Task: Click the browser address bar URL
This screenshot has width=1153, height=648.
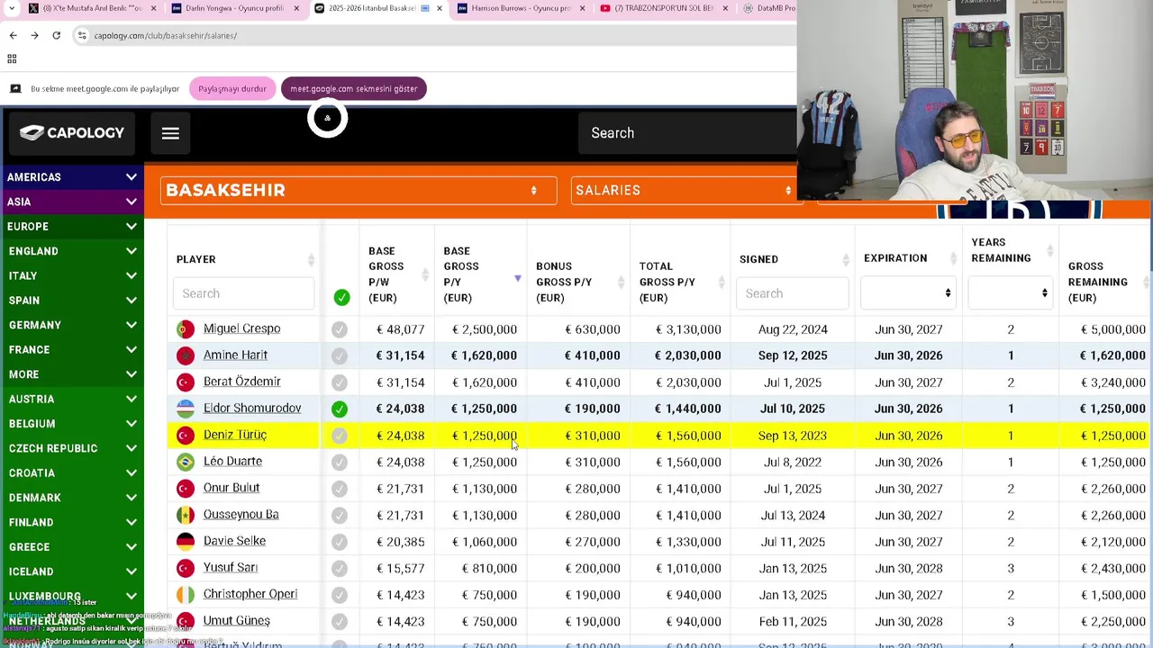Action: (x=166, y=35)
